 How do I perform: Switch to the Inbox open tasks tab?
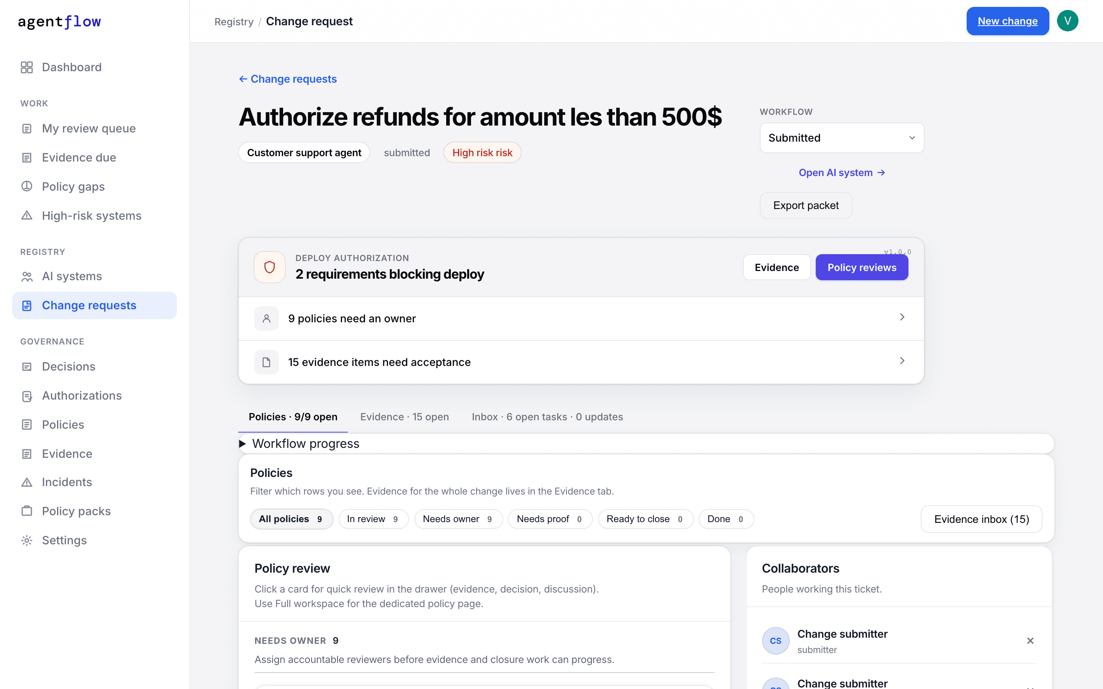click(x=547, y=417)
